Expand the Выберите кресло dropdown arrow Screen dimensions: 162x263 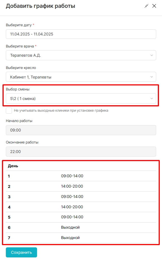tap(152, 77)
